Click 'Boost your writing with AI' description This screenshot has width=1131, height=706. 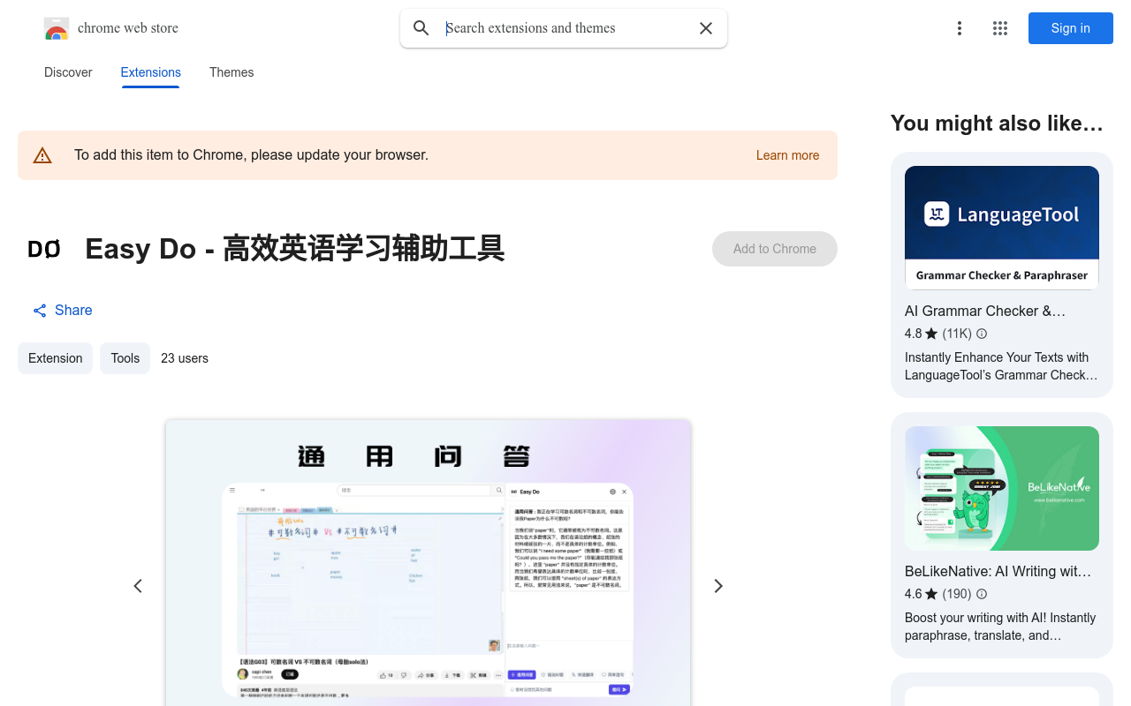[x=1000, y=627]
